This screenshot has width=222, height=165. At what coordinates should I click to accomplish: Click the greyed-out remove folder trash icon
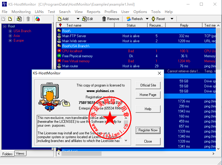coord(28,19)
